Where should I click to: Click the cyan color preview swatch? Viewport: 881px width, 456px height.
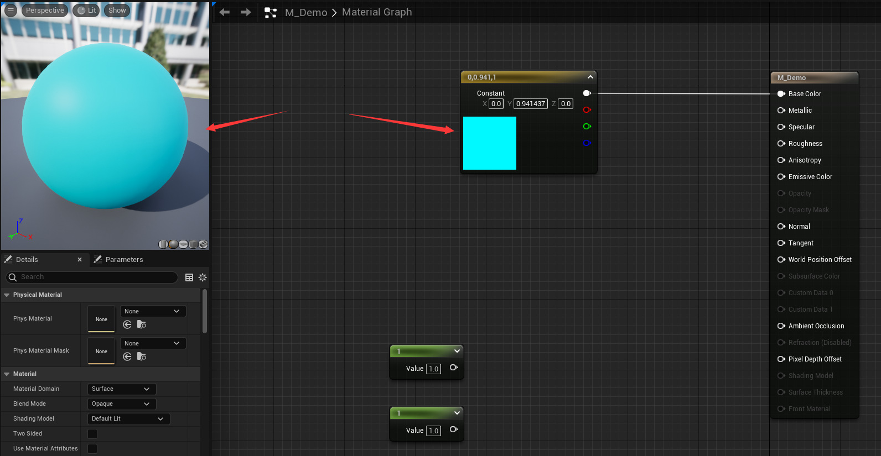(x=489, y=143)
